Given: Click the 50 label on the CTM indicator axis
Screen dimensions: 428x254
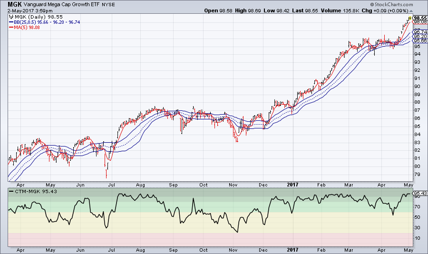Looking at the screenshot, I should [x=418, y=217].
